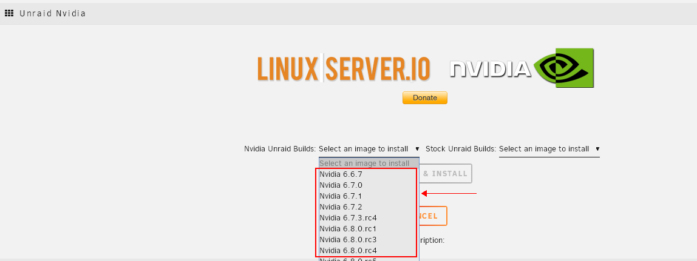Image resolution: width=697 pixels, height=261 pixels.
Task: Choose the Nvidia 6.8.0.rc4 entry
Action: point(369,250)
